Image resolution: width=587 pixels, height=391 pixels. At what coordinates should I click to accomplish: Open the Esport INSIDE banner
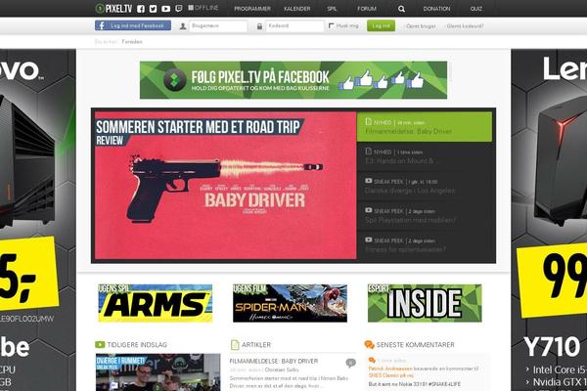click(x=425, y=303)
